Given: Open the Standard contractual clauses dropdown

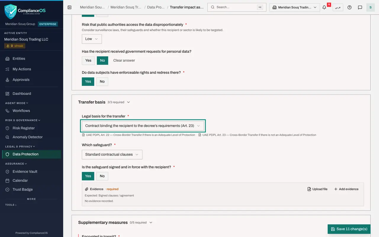Looking at the screenshot, I should (112, 154).
